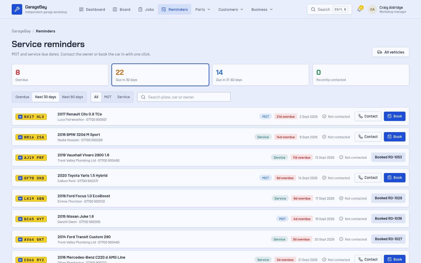Image resolution: width=421 pixels, height=263 pixels.
Task: Open booking RO-1053 for Vauxhall Vivaro
Action: pos(388,157)
